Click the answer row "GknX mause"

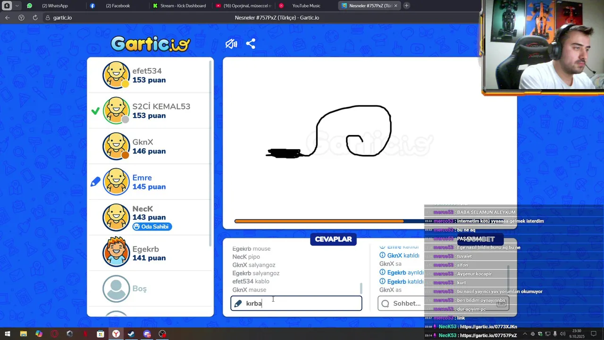coord(249,289)
